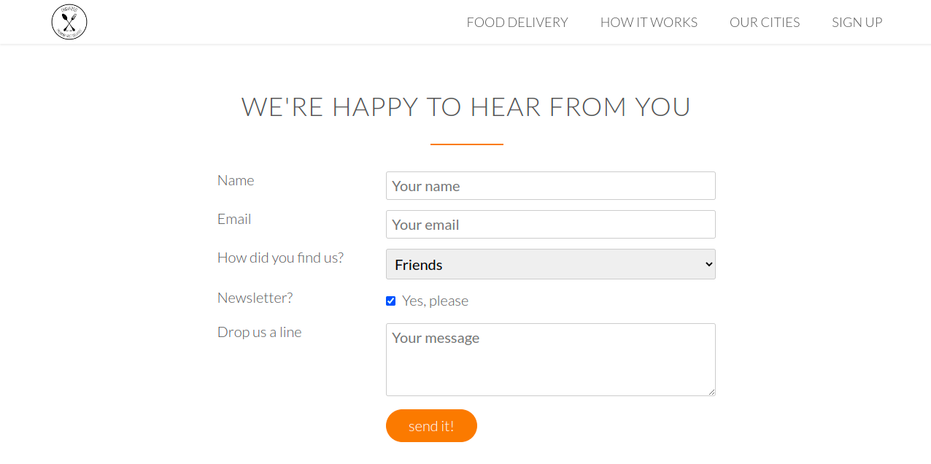
Task: Focus the "Your name" input field
Action: click(550, 185)
